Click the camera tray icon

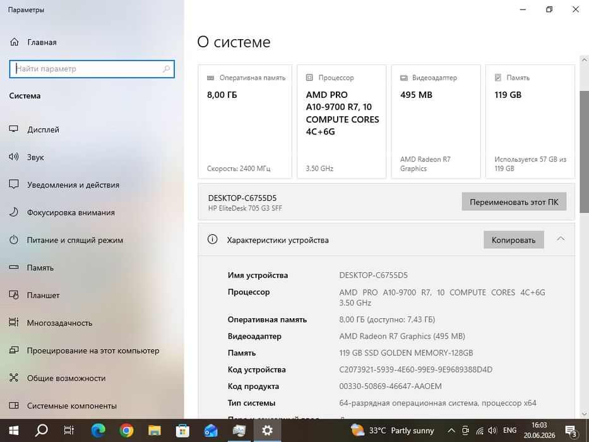tap(466, 431)
